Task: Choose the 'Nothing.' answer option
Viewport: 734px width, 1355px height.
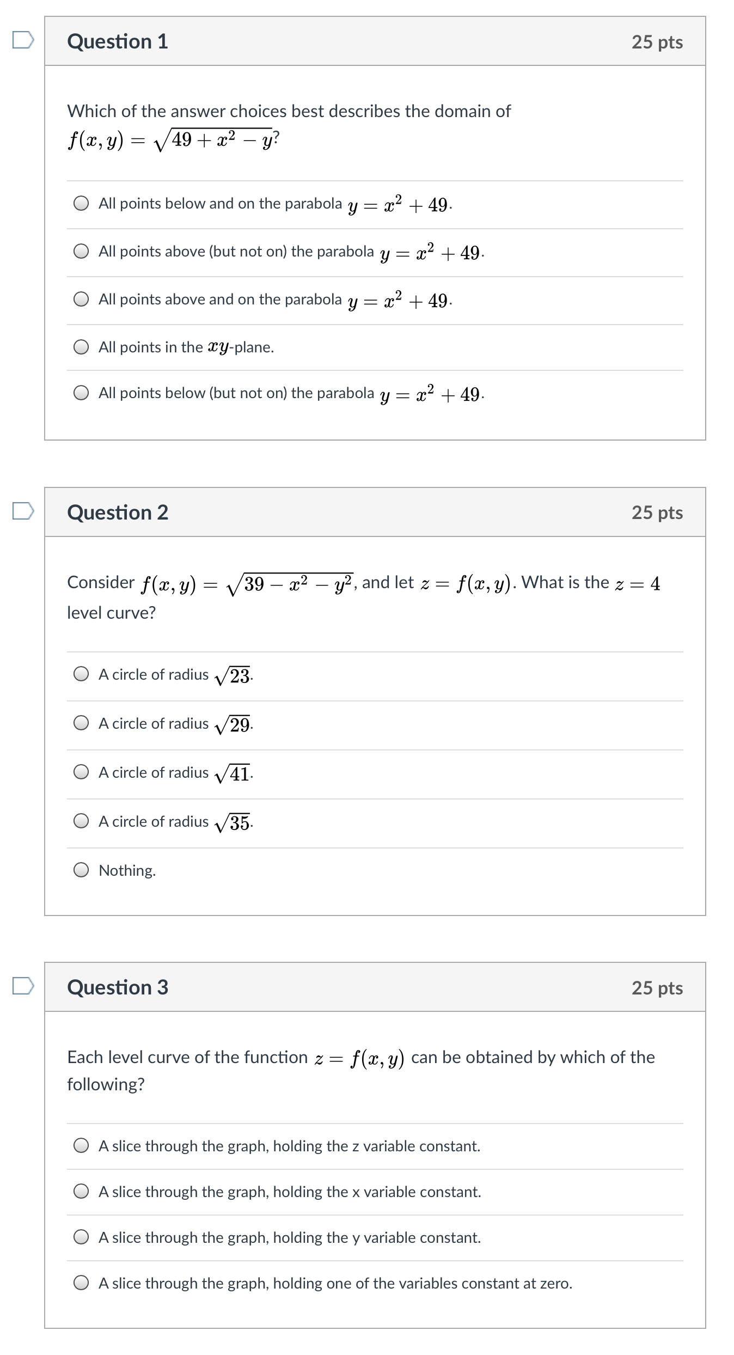Action: point(82,870)
